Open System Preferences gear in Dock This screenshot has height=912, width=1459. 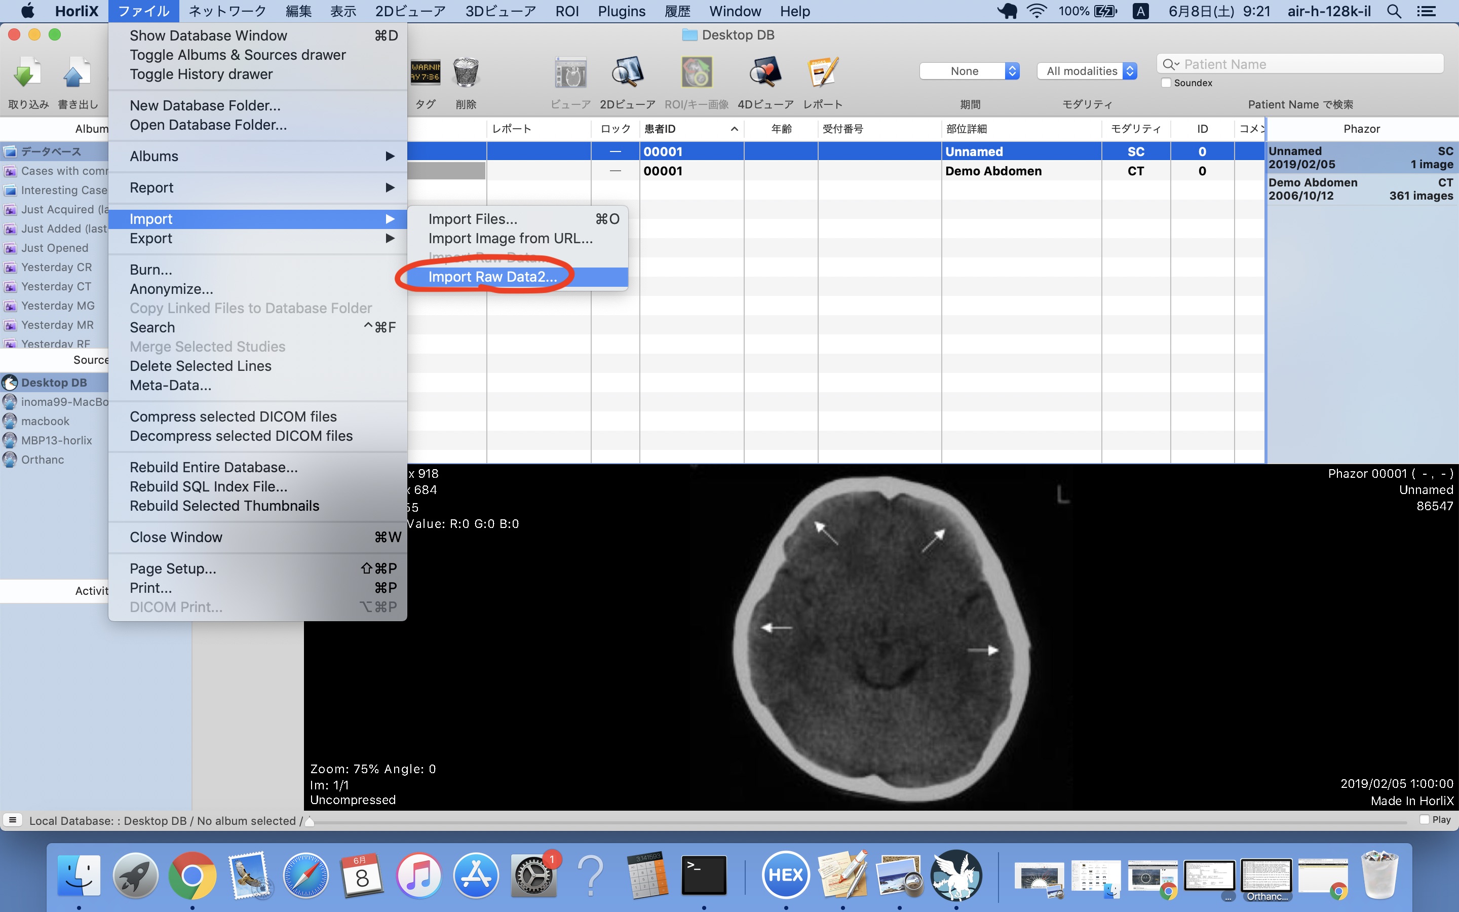[x=533, y=875]
